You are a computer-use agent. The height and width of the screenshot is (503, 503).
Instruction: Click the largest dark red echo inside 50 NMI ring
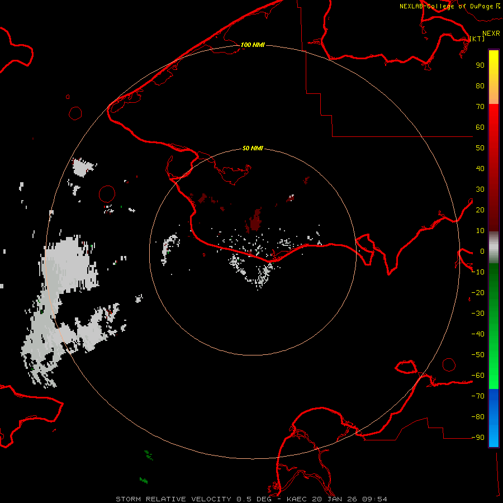click(254, 220)
